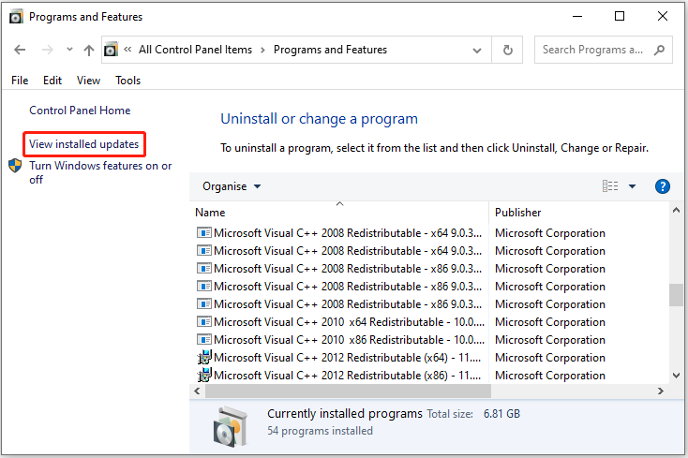Open the Tools menu
This screenshot has height=458, width=688.
127,81
